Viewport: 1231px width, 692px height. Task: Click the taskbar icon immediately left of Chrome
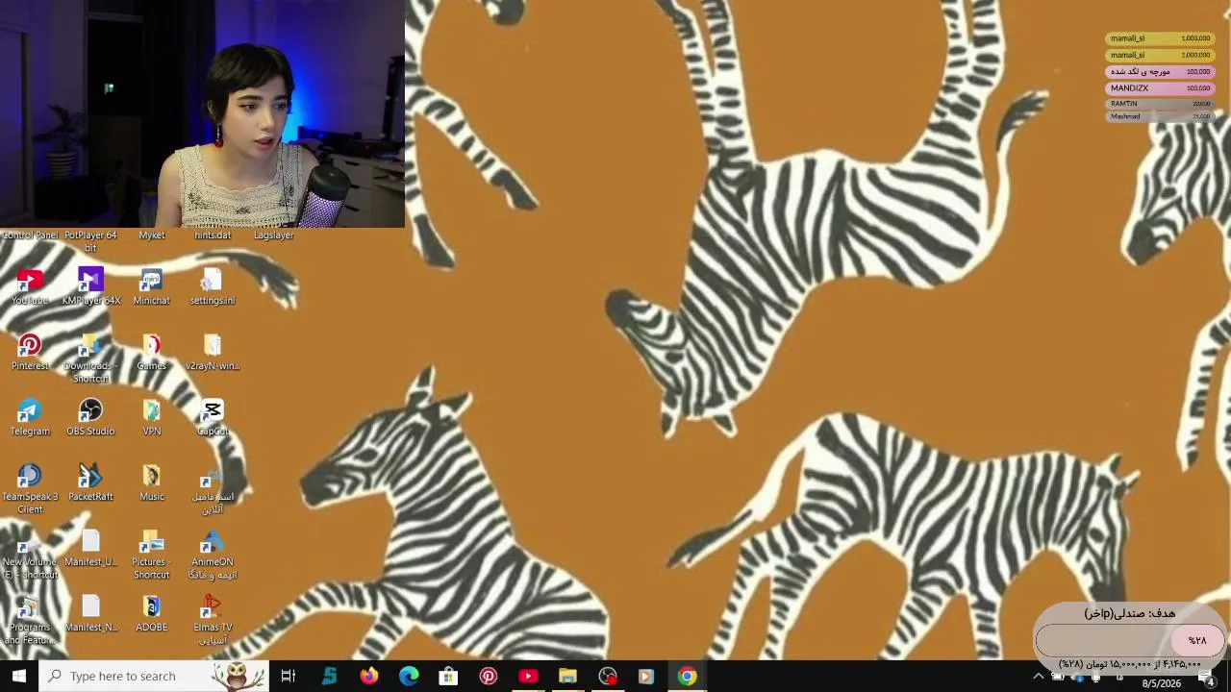click(x=646, y=676)
